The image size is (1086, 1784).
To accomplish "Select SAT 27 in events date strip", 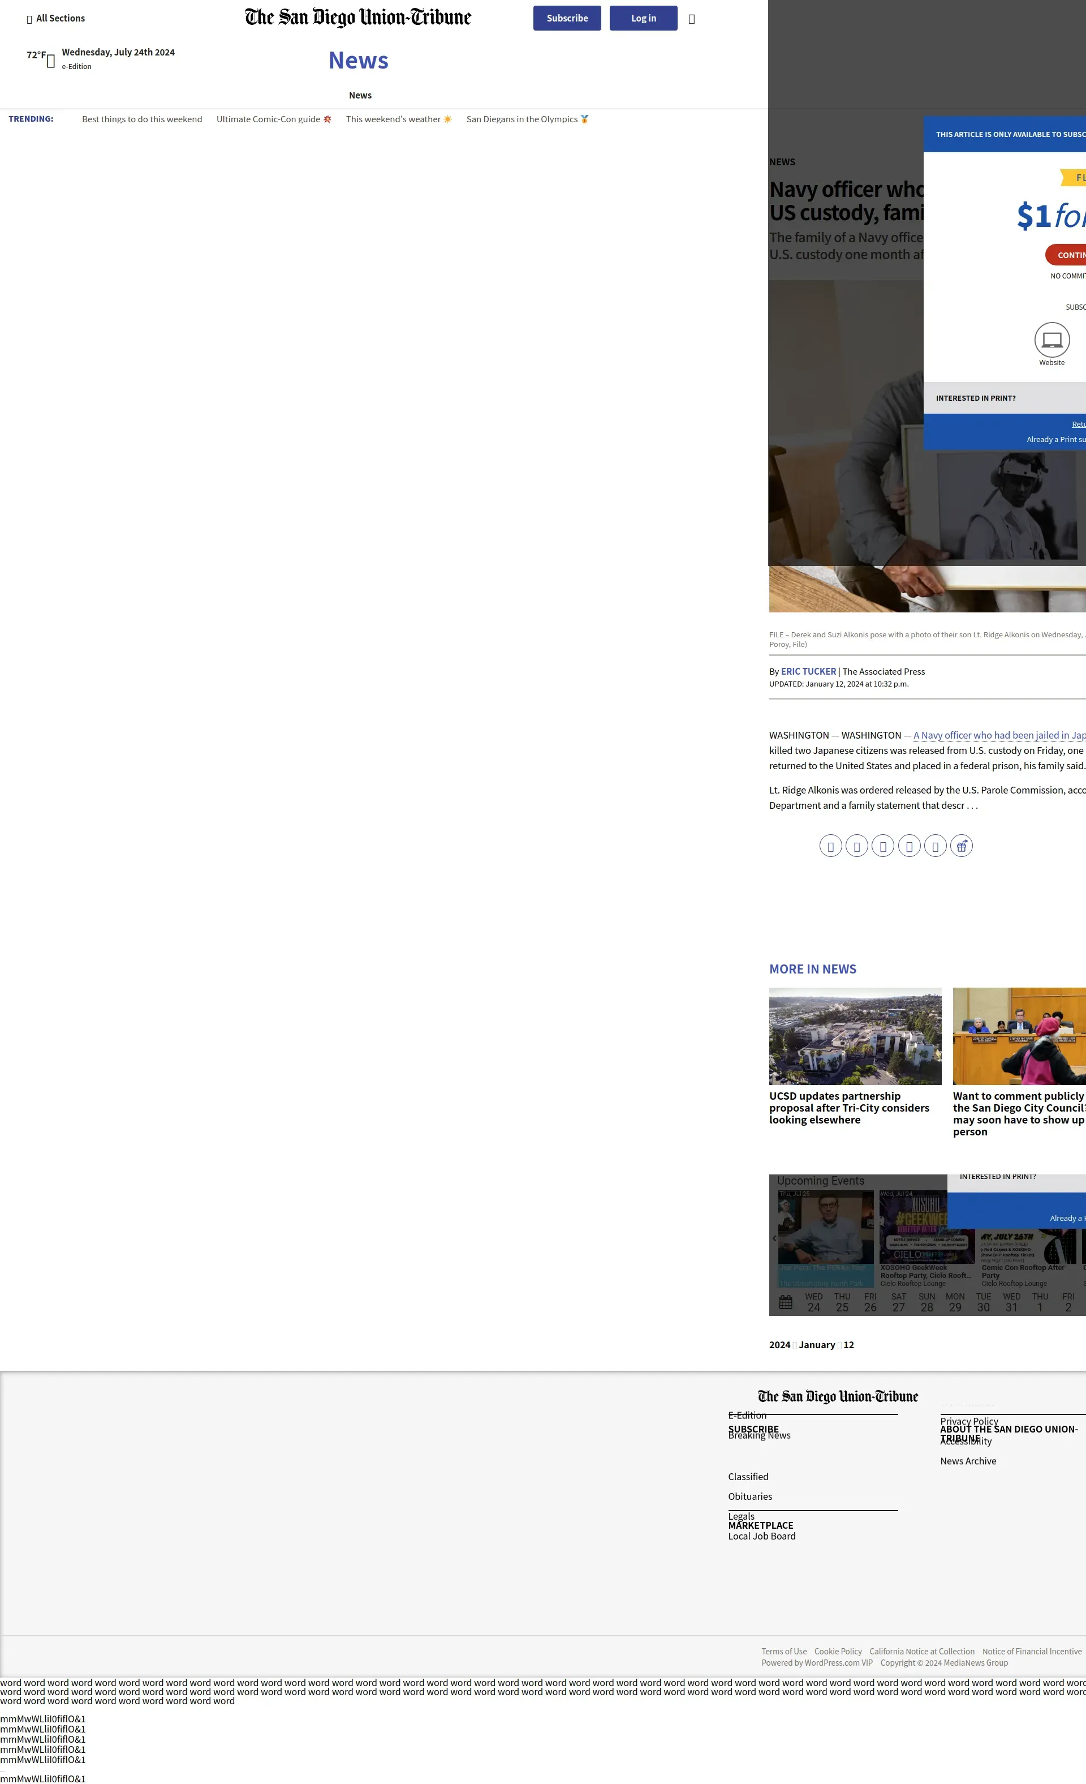I will point(898,1302).
